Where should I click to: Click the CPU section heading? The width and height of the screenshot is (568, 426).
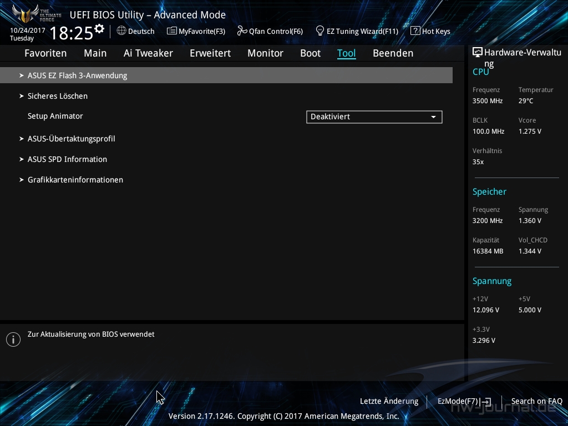[481, 72]
